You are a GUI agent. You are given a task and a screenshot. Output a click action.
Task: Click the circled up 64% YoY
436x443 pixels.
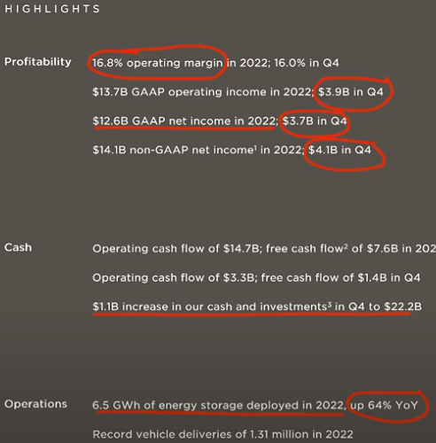click(384, 405)
